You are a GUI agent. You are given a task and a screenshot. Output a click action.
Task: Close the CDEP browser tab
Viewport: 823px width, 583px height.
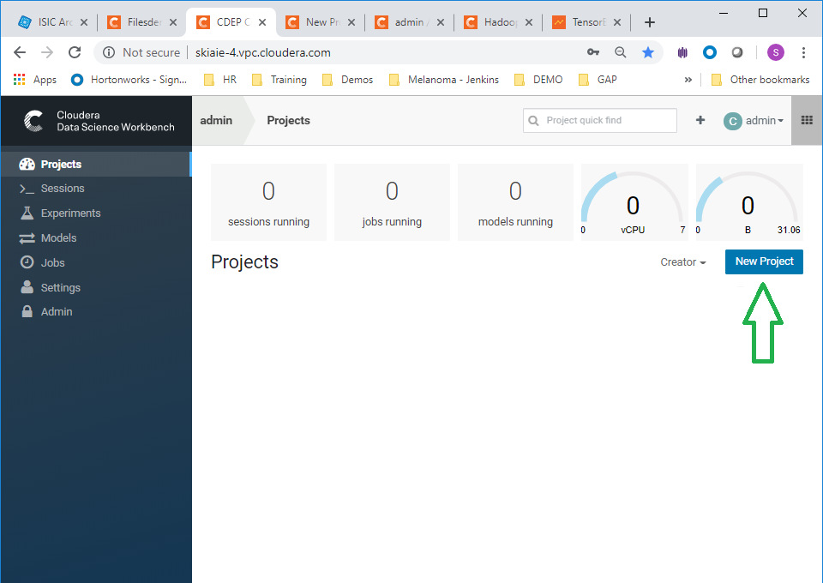coord(262,22)
